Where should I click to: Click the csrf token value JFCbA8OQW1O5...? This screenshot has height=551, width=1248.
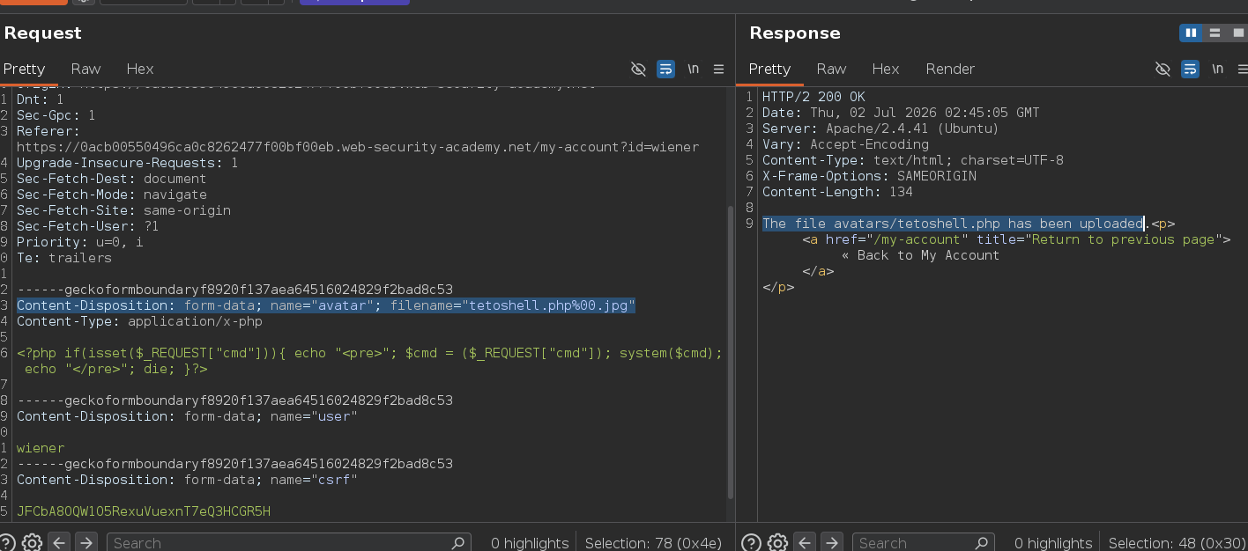[144, 511]
